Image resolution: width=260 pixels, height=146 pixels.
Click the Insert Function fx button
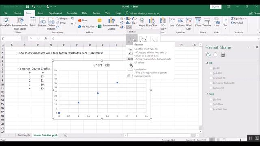coord(46,39)
